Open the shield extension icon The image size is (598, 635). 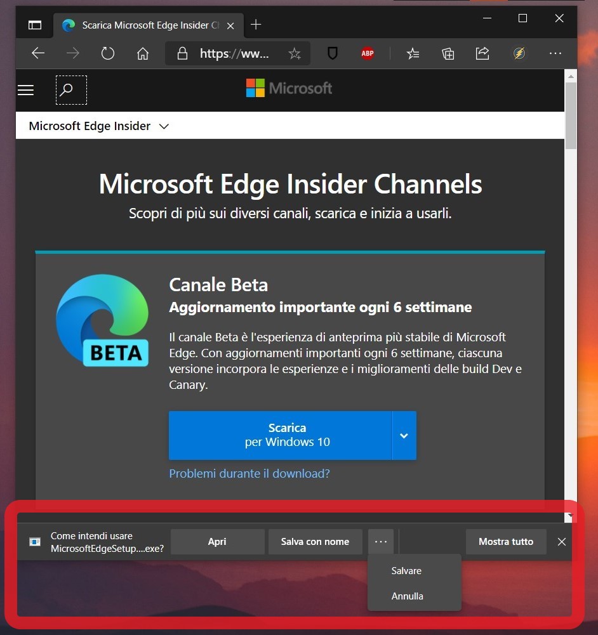point(333,53)
